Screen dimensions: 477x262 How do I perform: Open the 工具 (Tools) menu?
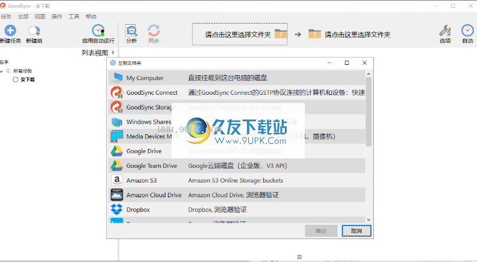(74, 16)
